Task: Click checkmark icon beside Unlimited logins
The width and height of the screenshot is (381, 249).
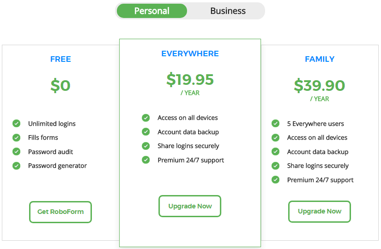Action: pyautogui.click(x=17, y=123)
